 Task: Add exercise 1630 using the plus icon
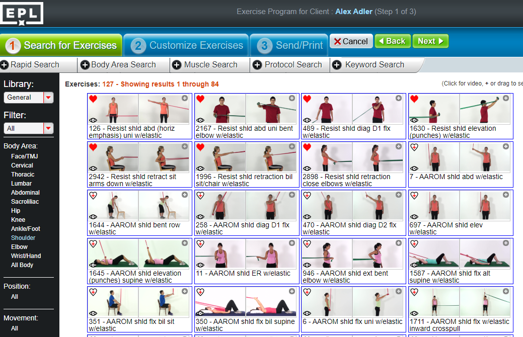(x=506, y=98)
